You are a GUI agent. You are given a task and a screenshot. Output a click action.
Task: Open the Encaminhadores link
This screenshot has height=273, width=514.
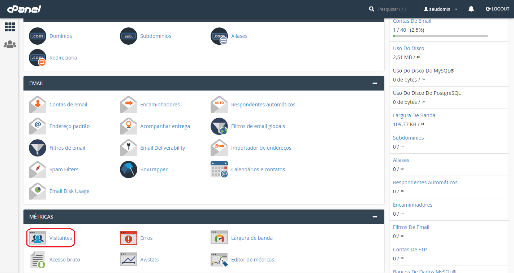pyautogui.click(x=160, y=105)
